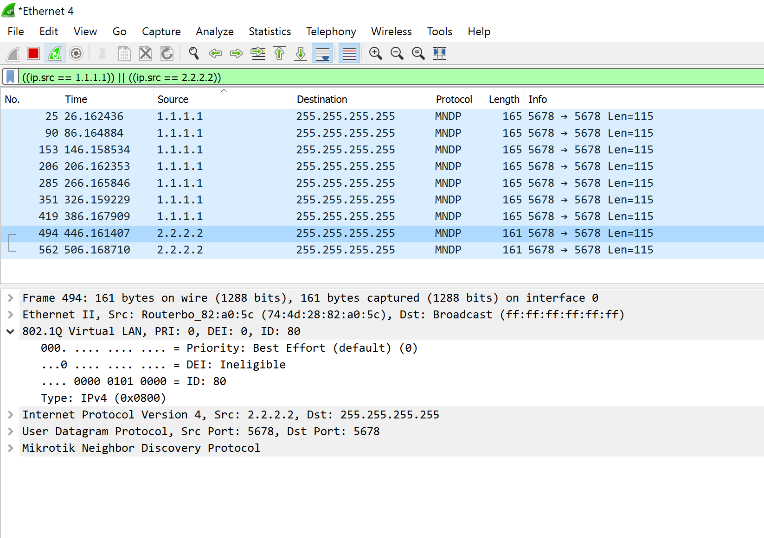Expand the Internet Protocol Version 4 section

point(10,415)
